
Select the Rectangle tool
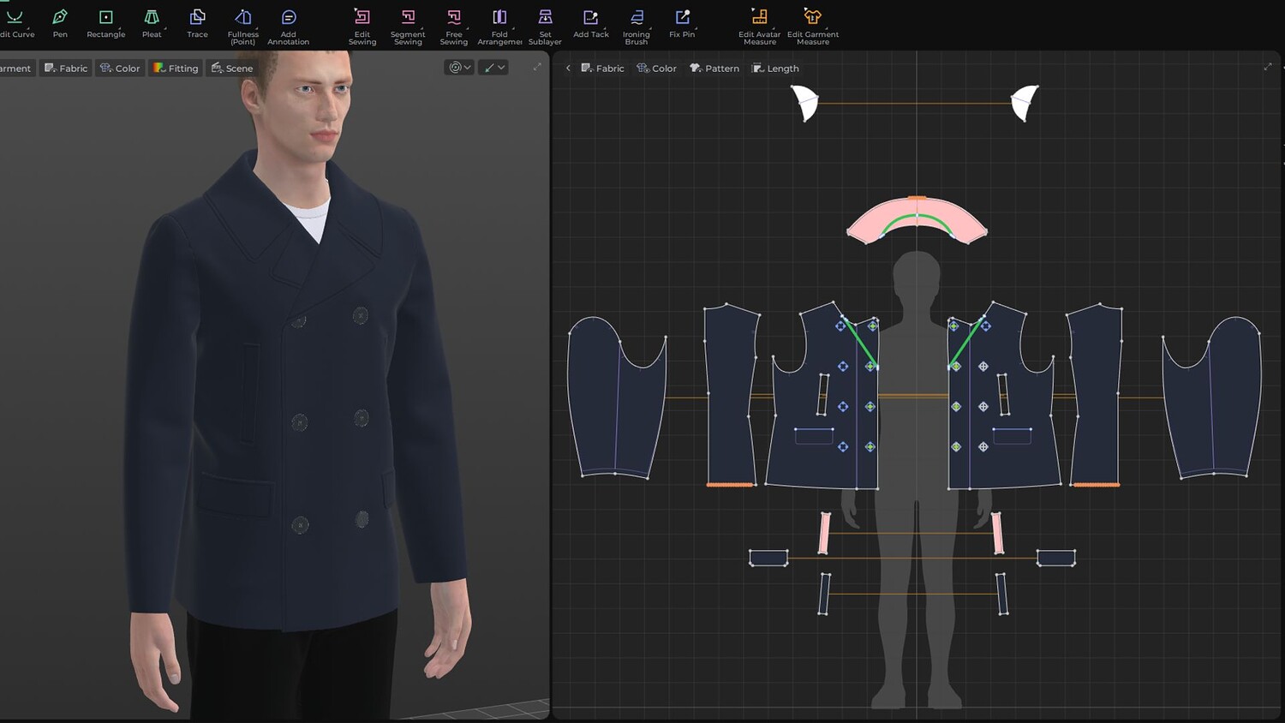click(106, 23)
